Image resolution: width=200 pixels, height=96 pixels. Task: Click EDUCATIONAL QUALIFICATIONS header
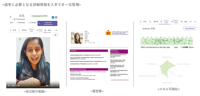point(119,51)
